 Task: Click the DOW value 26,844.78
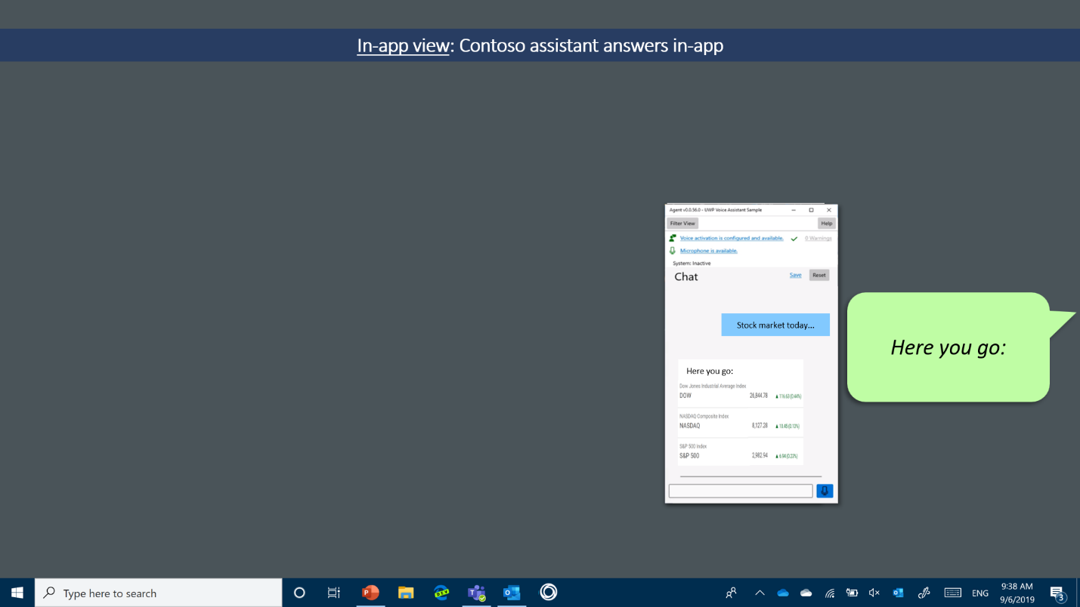(x=759, y=396)
